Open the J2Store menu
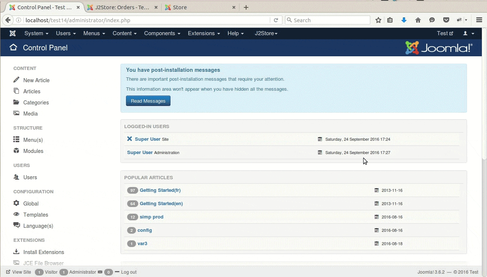The image size is (487, 277). click(x=266, y=33)
